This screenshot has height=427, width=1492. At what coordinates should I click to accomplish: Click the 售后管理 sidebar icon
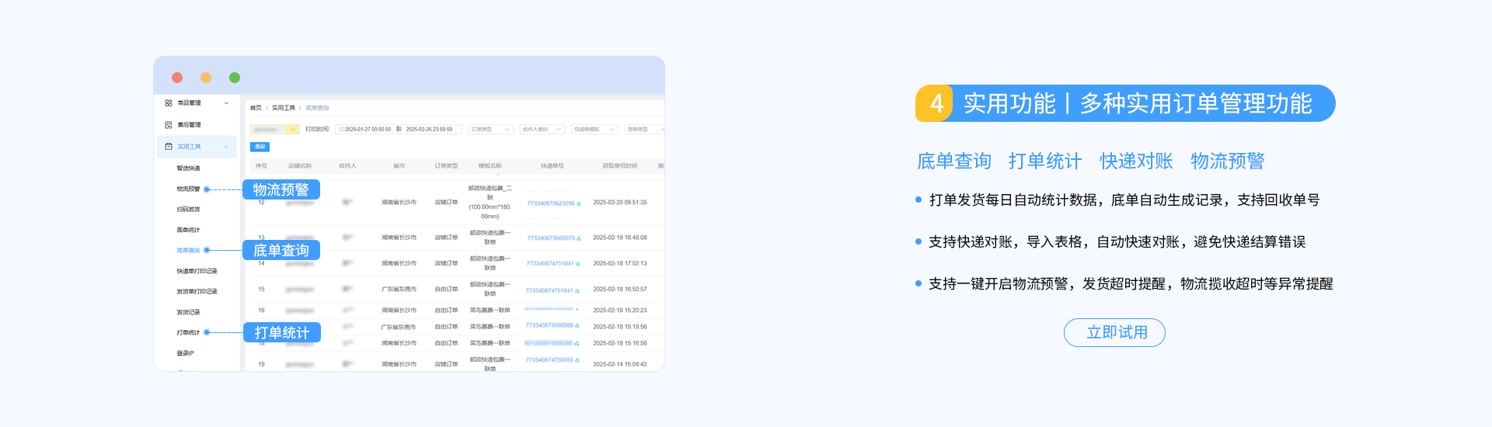tap(169, 125)
